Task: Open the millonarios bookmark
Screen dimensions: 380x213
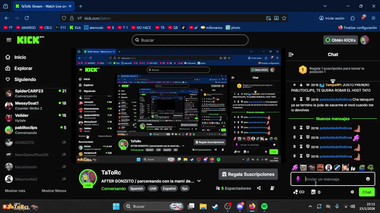Action: [x=211, y=28]
